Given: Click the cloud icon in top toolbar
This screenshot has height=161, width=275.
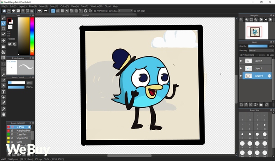Looking at the screenshot, I should click(5, 11).
